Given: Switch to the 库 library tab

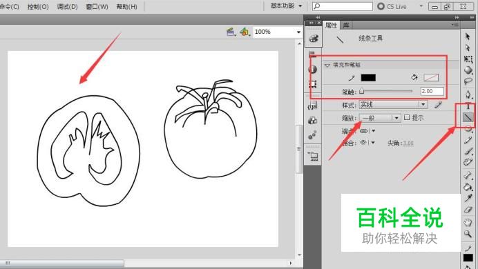Looking at the screenshot, I should pyautogui.click(x=346, y=25).
